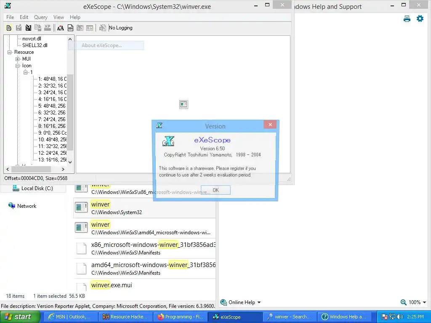This screenshot has height=323, width=431.
Task: Click the Network label in the navigation pane
Action: (x=27, y=206)
